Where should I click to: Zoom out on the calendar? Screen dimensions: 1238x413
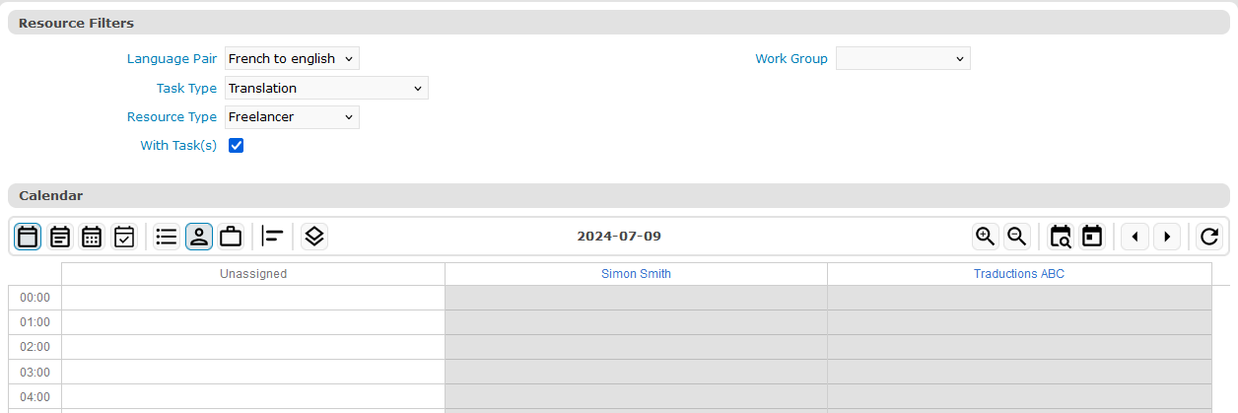1016,237
